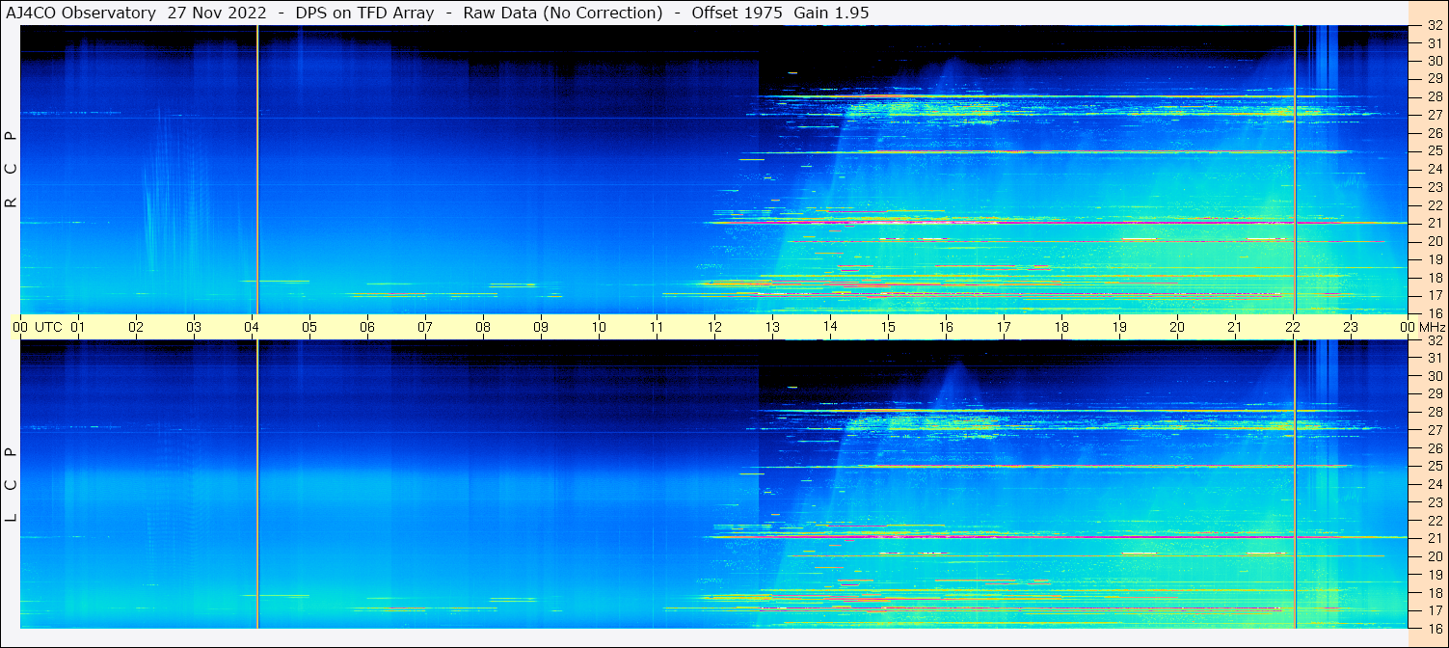Click the 32 MHz label in upper frequency scale
1449x648 pixels.
[x=1435, y=26]
